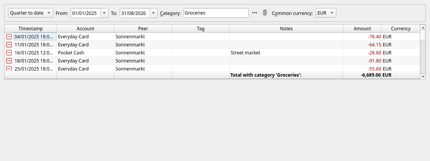Screen dimensions: 430x161
Task: Open category picker with the three-dots button
Action: [x=255, y=13]
